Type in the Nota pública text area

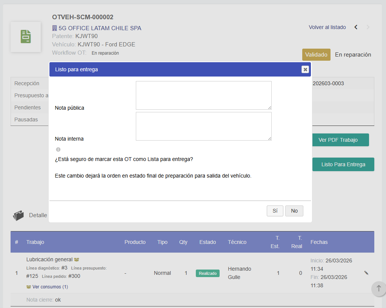click(x=203, y=95)
